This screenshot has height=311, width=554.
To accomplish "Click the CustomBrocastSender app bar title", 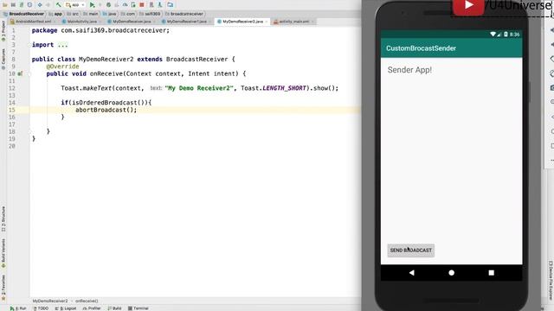I will [x=421, y=48].
